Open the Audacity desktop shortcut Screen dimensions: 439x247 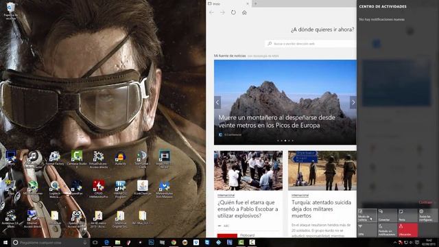(x=121, y=158)
